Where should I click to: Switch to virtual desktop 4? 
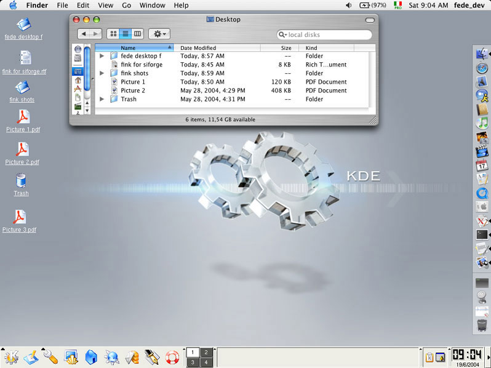click(x=206, y=362)
